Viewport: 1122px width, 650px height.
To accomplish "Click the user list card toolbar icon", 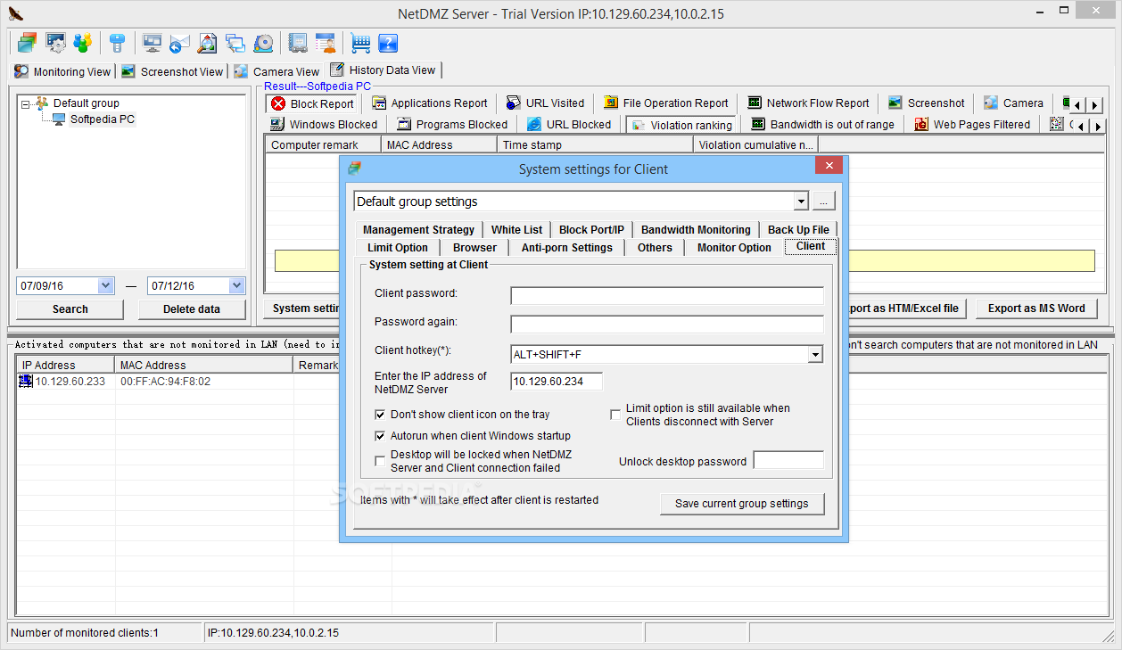I will click(326, 42).
